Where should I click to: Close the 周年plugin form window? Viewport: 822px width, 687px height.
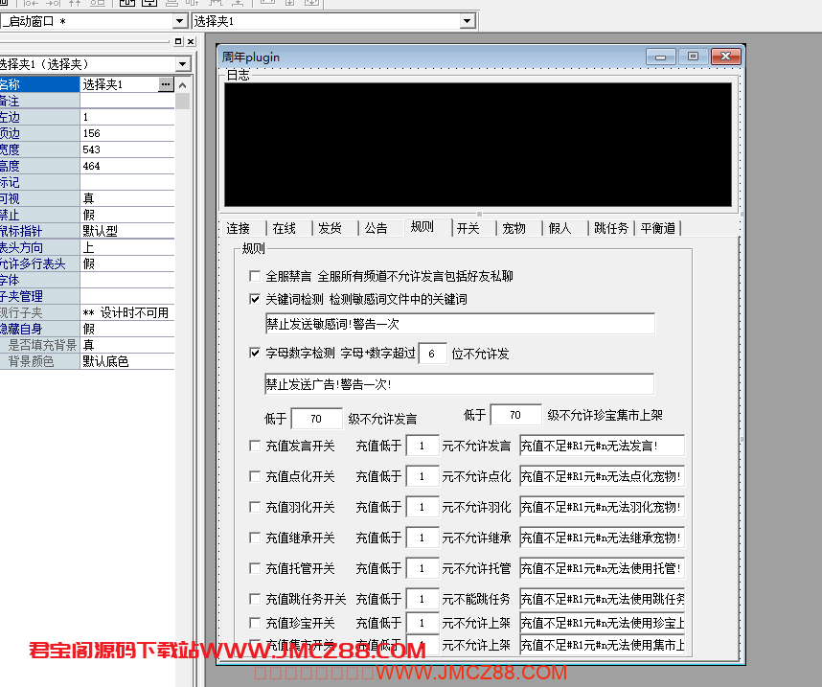pyautogui.click(x=724, y=57)
